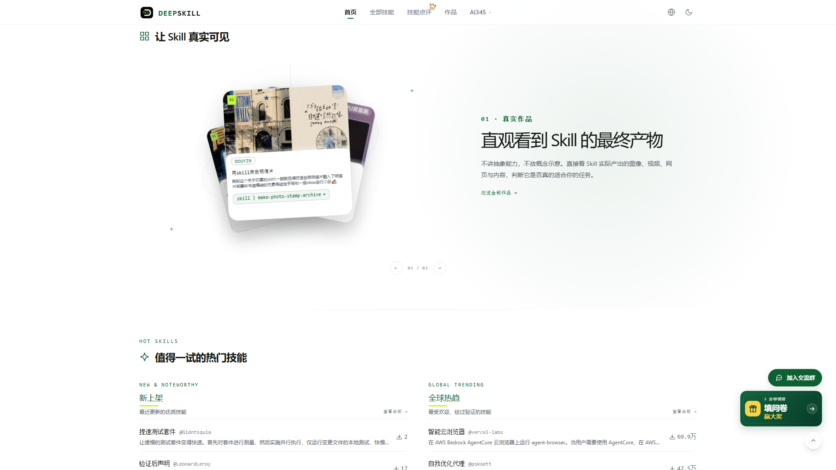Click skill make-photo-stamp-archive tag
The width and height of the screenshot is (836, 470).
coord(281,196)
